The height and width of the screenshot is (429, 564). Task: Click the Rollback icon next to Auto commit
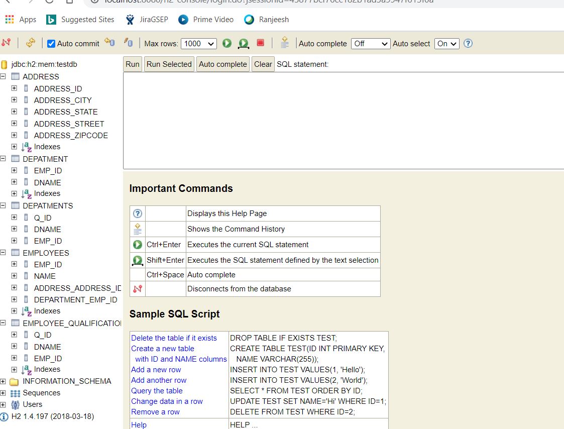109,43
